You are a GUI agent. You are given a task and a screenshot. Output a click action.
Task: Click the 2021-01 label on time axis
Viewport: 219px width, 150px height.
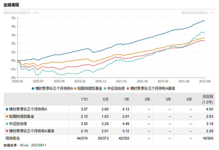(x=122, y=82)
